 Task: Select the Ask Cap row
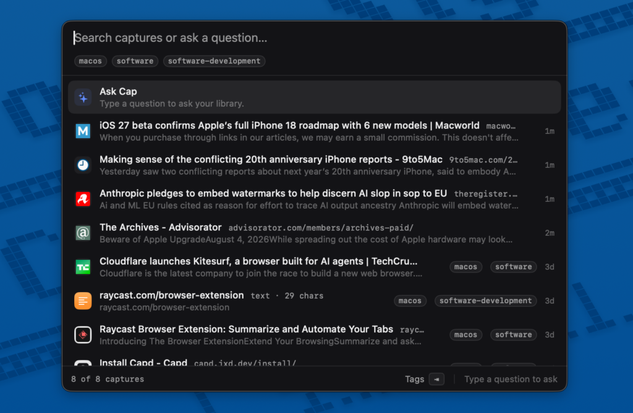tap(315, 97)
